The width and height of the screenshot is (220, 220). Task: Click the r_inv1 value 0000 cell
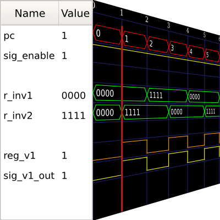click(74, 96)
